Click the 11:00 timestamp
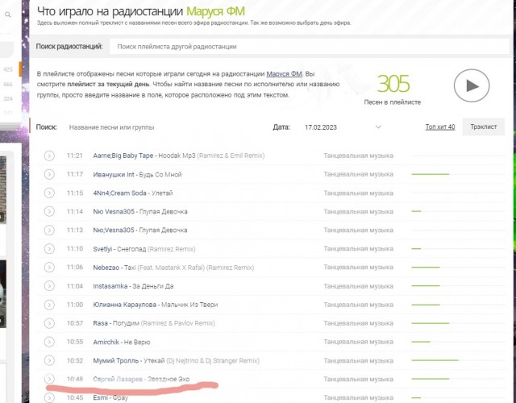 click(x=75, y=305)
